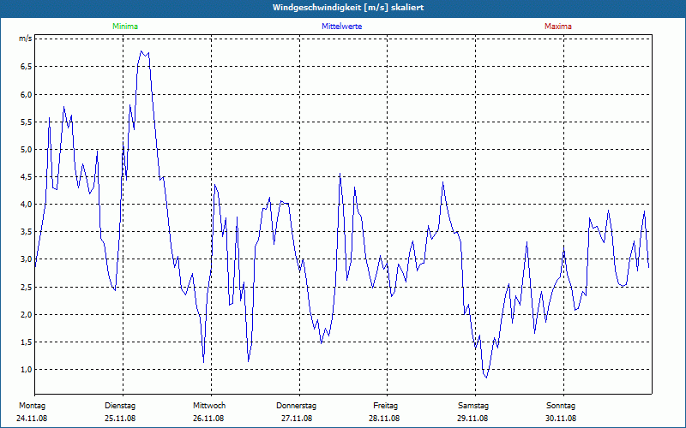Click the blue Mittelwerte legend label
The width and height of the screenshot is (686, 428).
pos(341,27)
